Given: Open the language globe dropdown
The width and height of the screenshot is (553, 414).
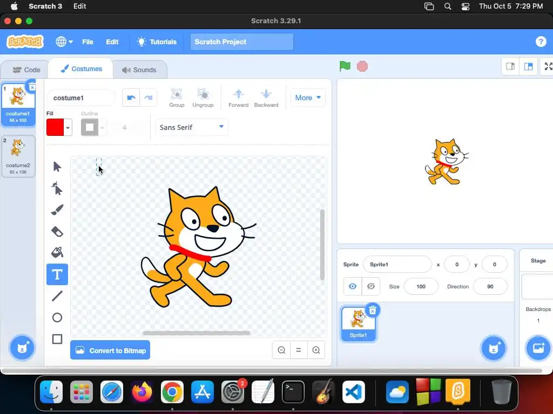Looking at the screenshot, I should (x=64, y=42).
